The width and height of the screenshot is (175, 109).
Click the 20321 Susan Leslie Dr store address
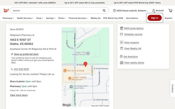coord(132,11)
